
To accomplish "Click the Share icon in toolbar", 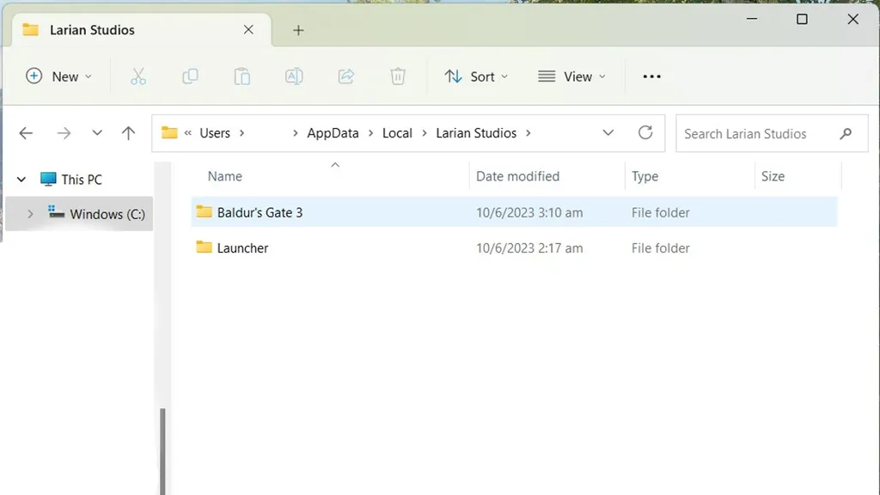I will point(345,76).
